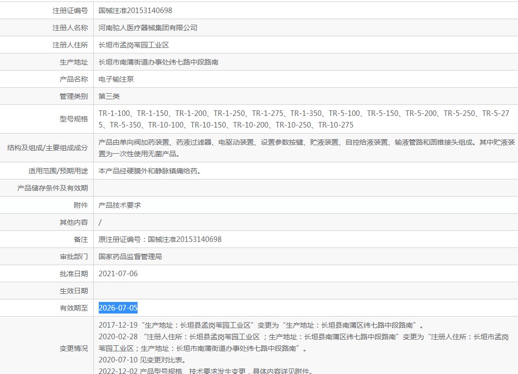Image resolution: width=518 pixels, height=374 pixels.
Task: Select the 其他内容 label
Action: tap(74, 223)
